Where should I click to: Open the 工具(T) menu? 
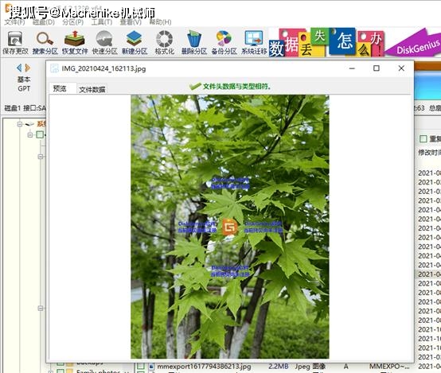click(x=102, y=22)
